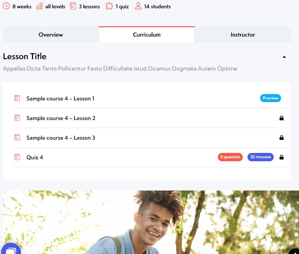This screenshot has height=254, width=299.
Task: Open Sample course 4 – Lesson 2
Action: pyautogui.click(x=61, y=118)
